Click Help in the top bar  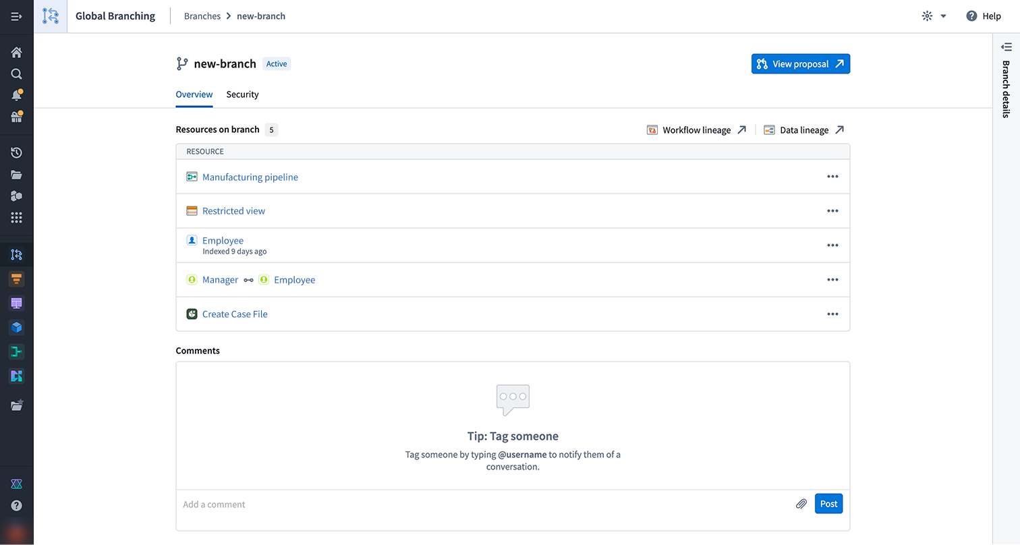click(x=984, y=16)
